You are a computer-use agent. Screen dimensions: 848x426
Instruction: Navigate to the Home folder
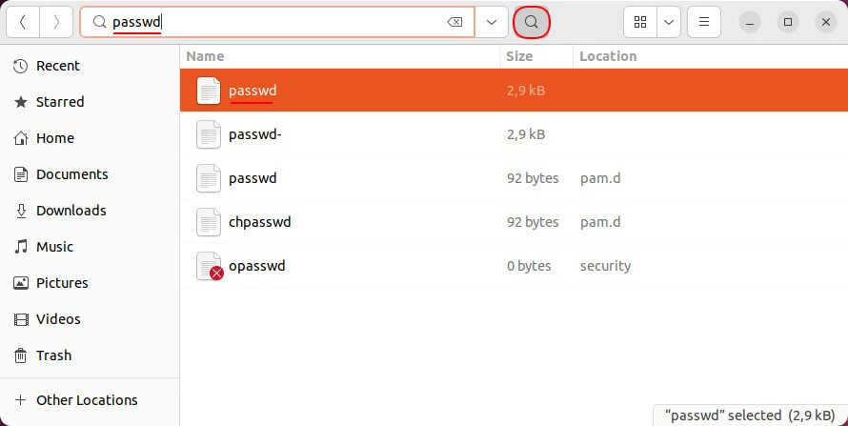[54, 138]
